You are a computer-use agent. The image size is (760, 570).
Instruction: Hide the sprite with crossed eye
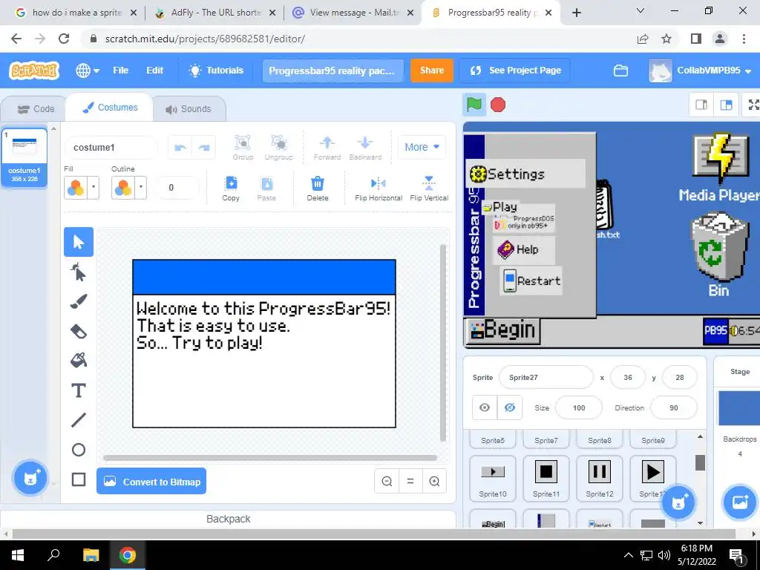point(509,407)
